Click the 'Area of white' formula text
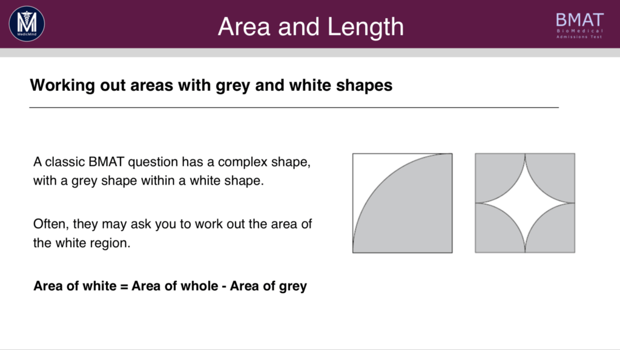Viewport: 620px width, 350px height. 170,286
